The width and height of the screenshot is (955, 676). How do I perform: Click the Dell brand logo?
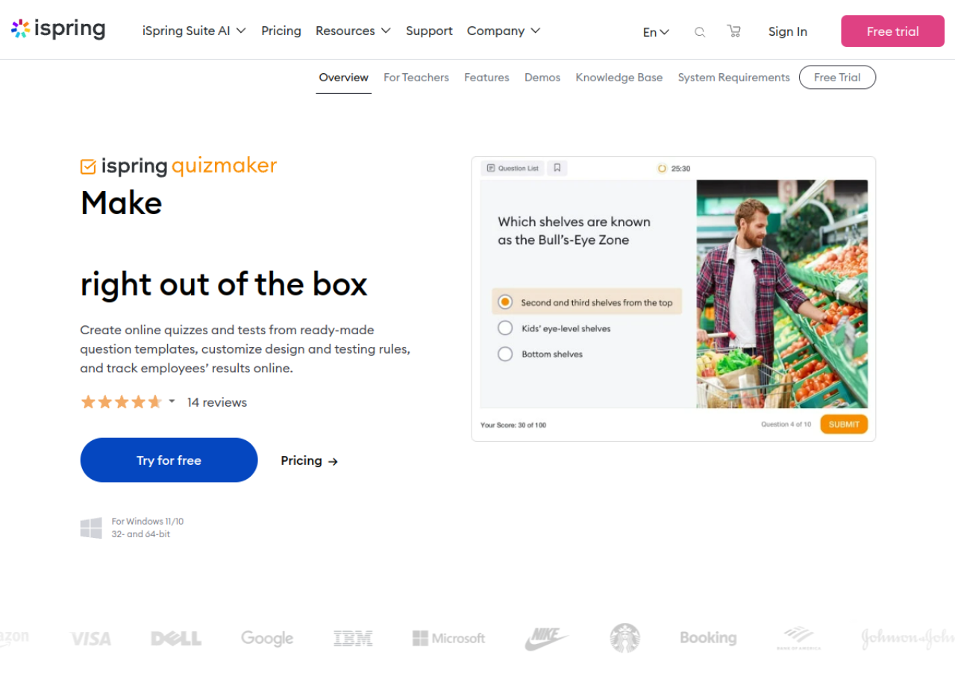[x=176, y=639]
